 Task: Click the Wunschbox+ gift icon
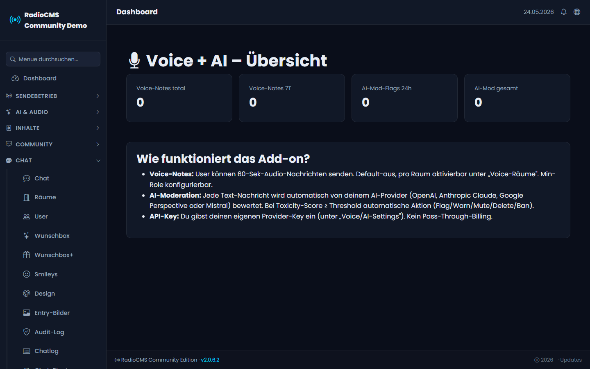27,255
